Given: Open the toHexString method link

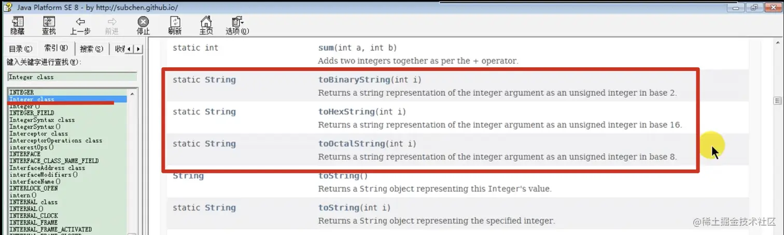Looking at the screenshot, I should click(x=346, y=112).
